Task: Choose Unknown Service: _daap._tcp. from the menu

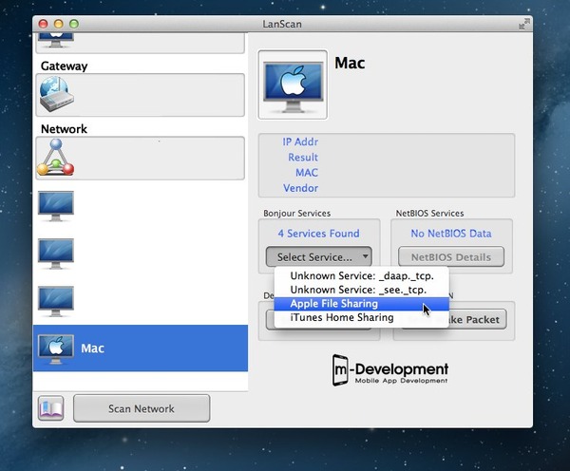Action: click(362, 275)
